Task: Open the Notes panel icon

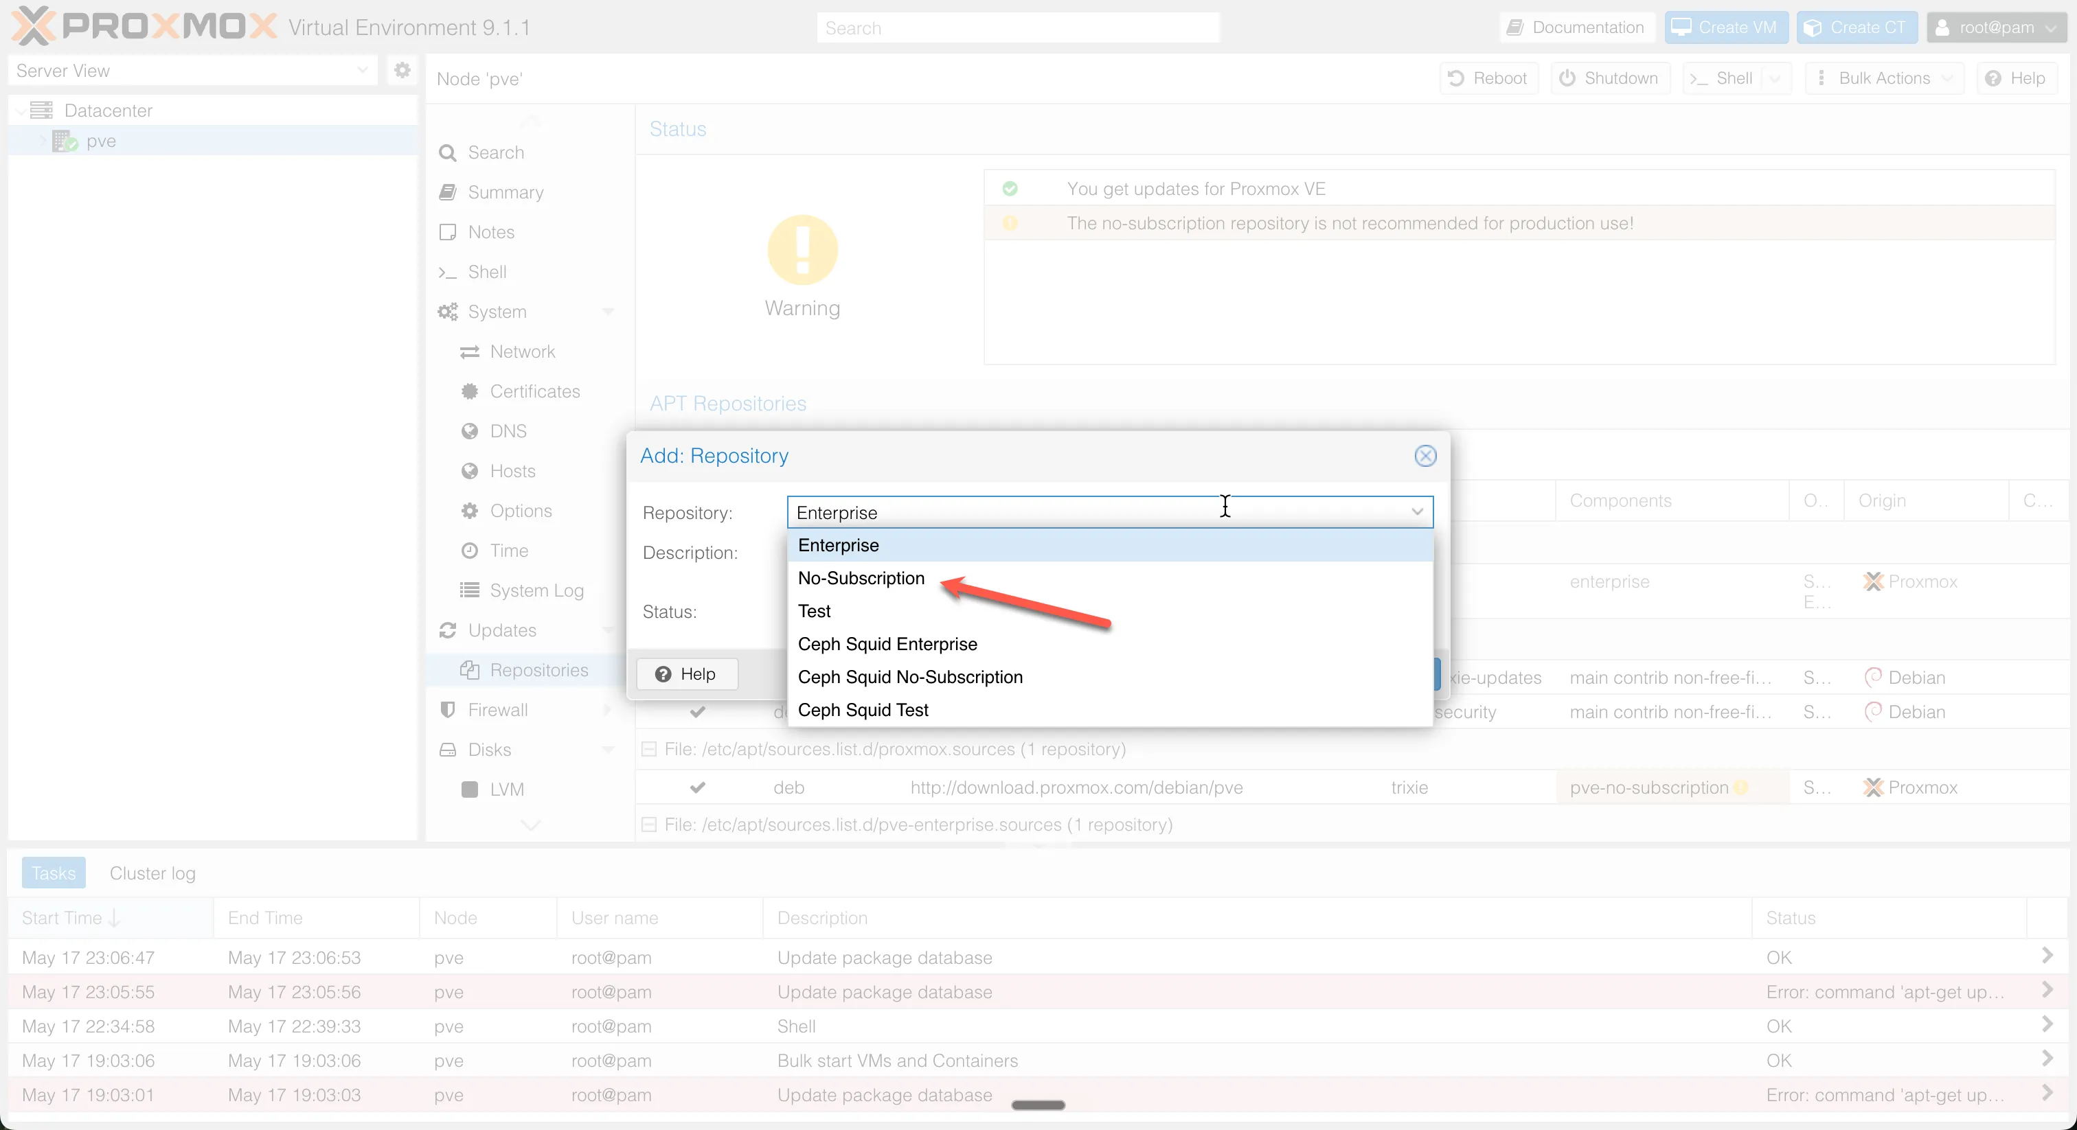Action: [448, 232]
